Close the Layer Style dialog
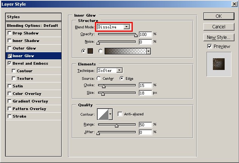Viewport: 239px width, 163px height. tap(234, 4)
